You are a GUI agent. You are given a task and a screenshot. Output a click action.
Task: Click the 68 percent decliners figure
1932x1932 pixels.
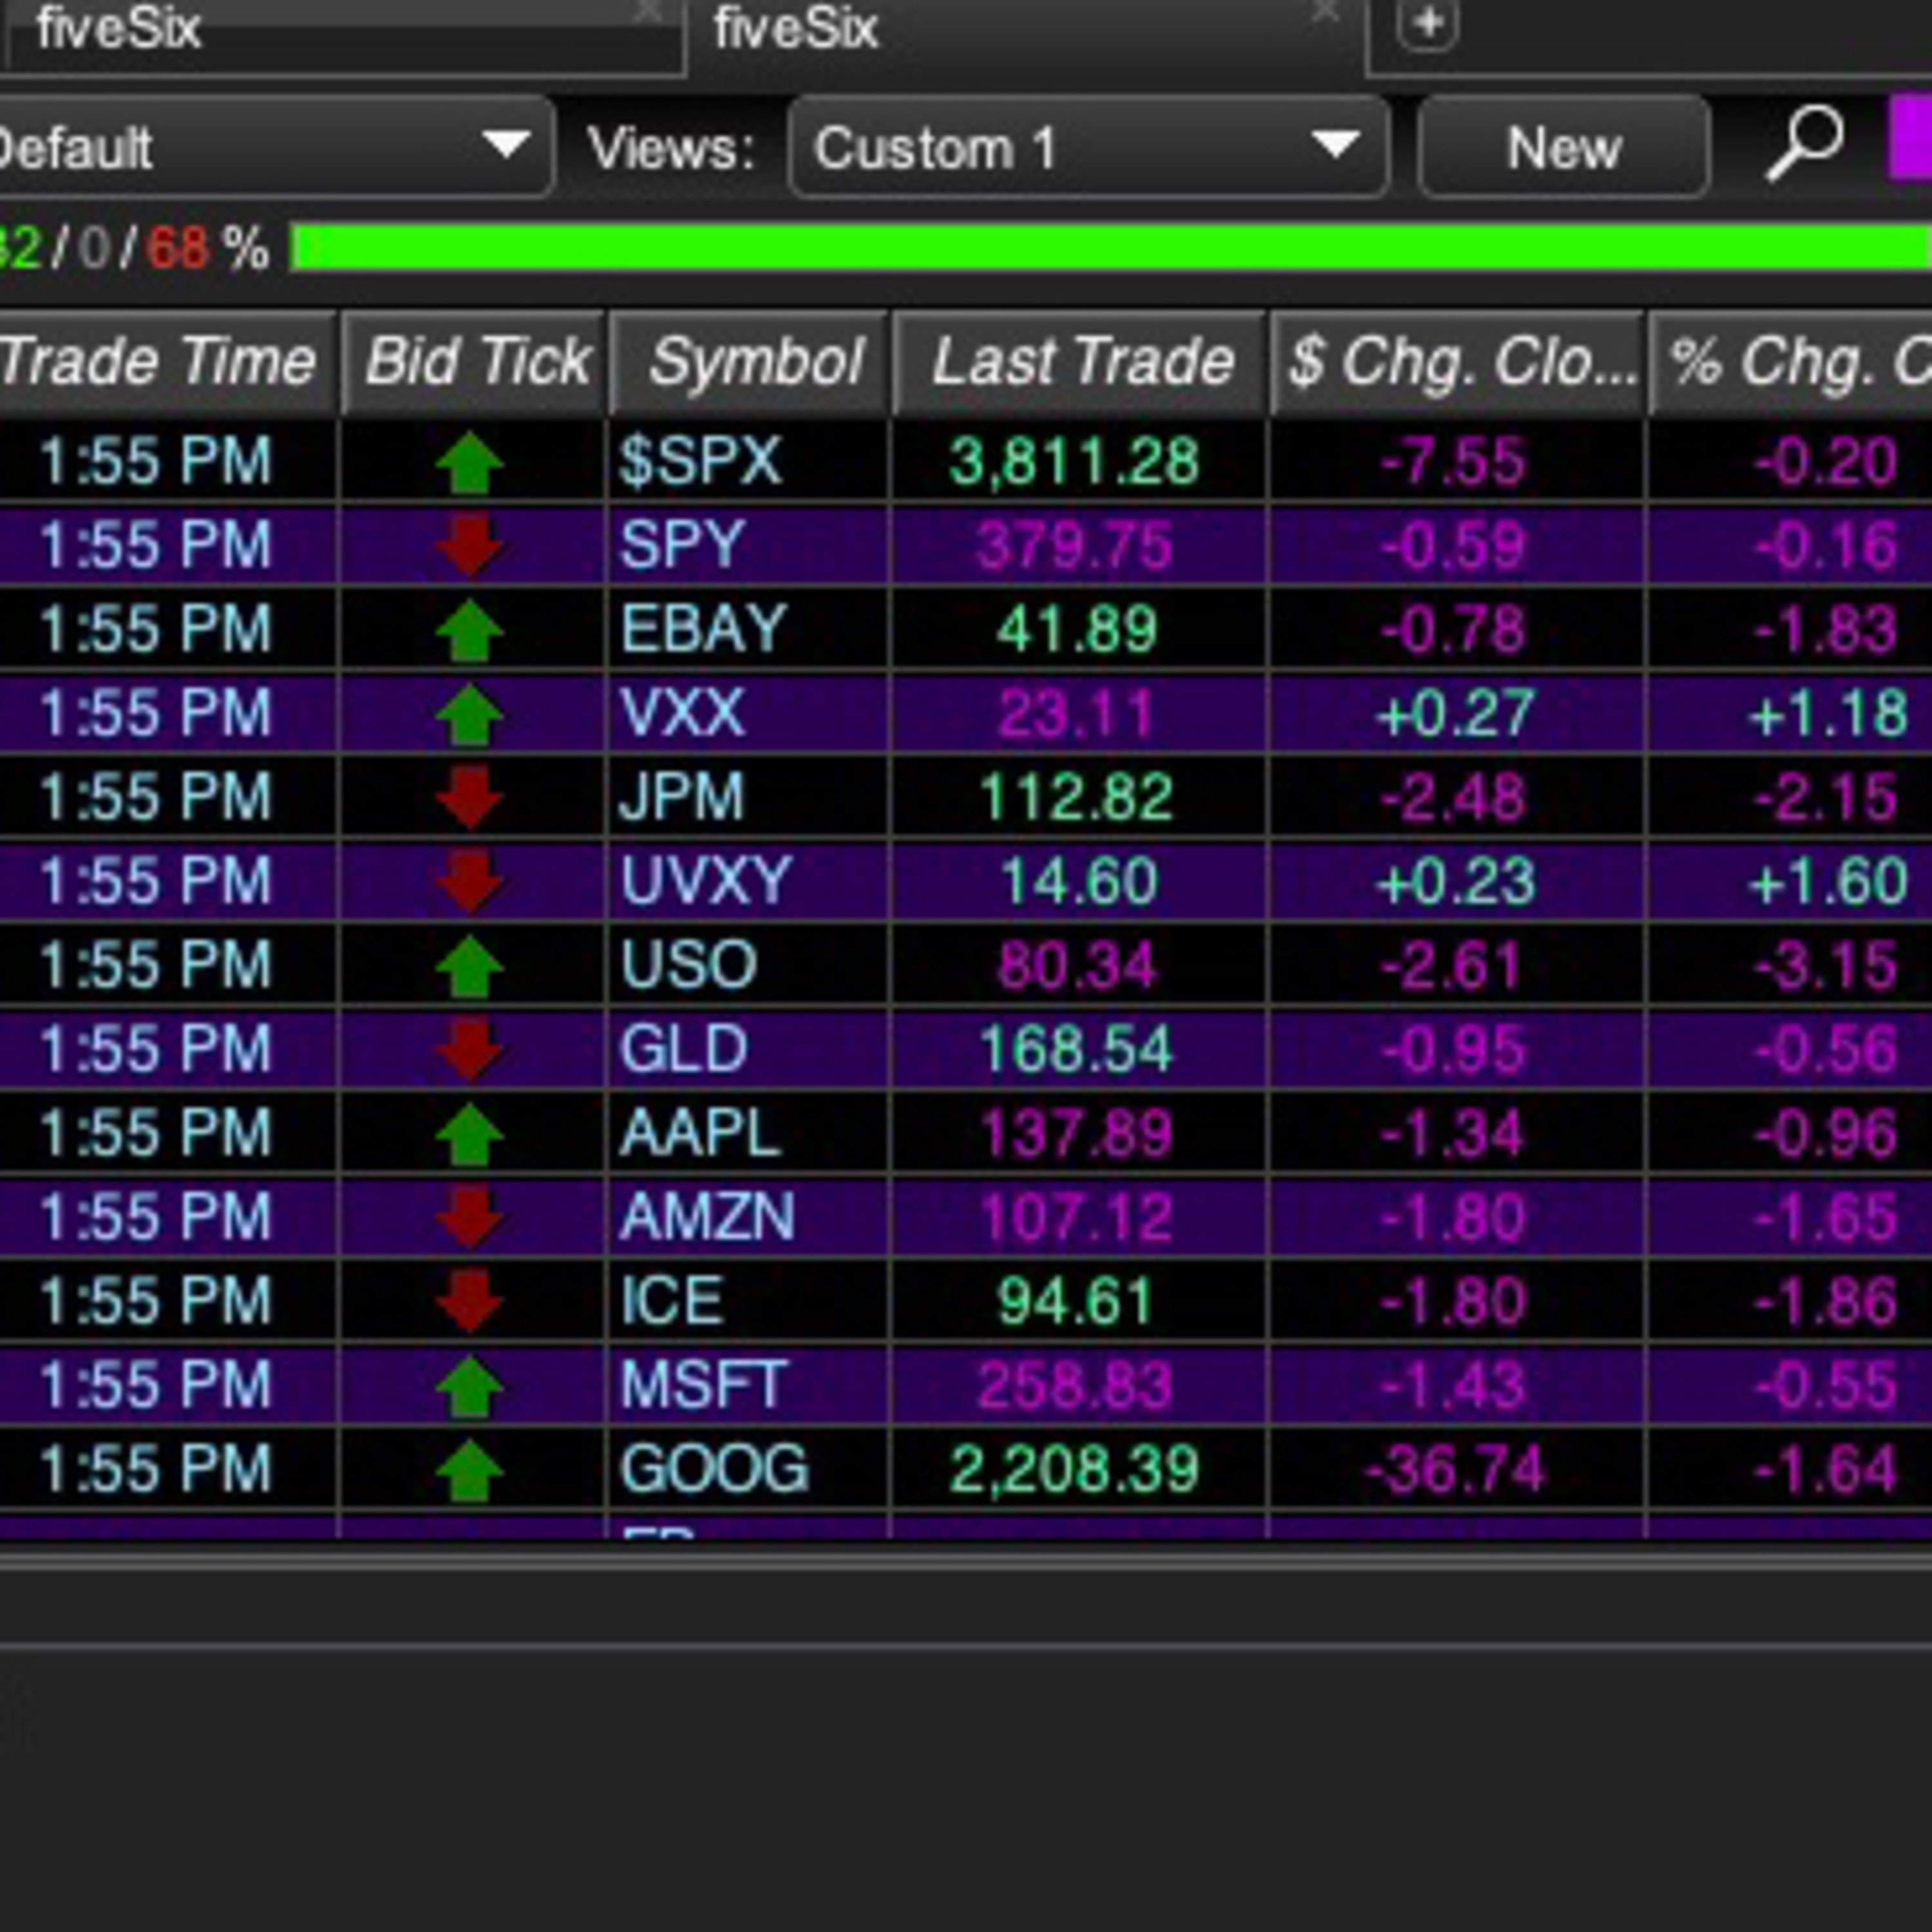pos(178,248)
